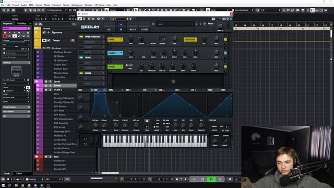
Task: Switch to Serum MATRIX tab
Action: [x=133, y=27]
